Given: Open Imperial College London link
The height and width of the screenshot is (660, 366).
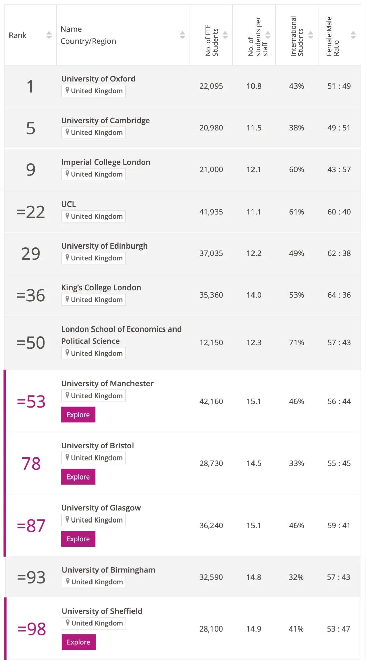Looking at the screenshot, I should (106, 162).
